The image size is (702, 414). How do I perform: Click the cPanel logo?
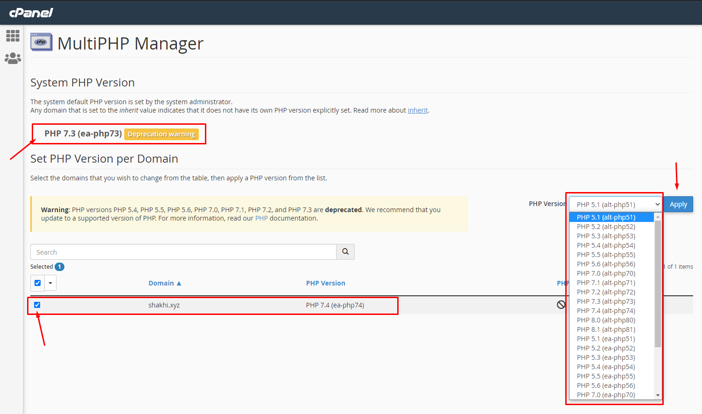click(31, 13)
